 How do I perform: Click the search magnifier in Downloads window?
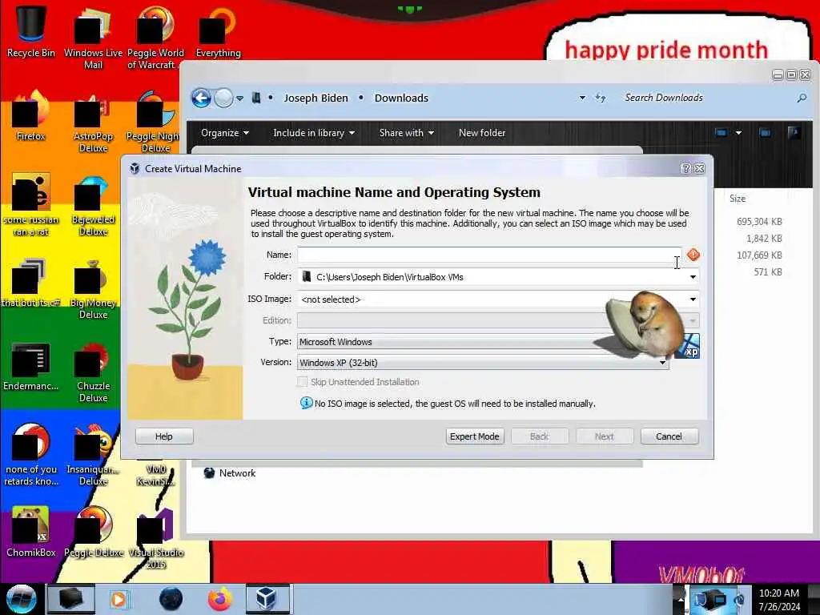tap(801, 98)
